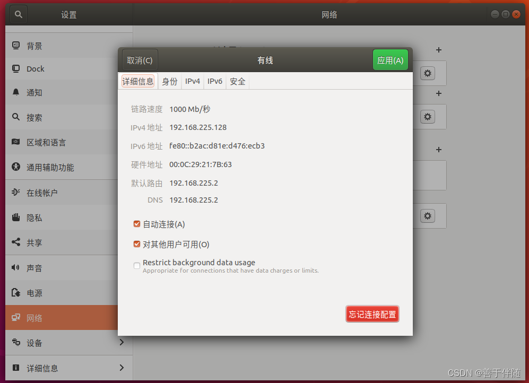The height and width of the screenshot is (383, 529).
Task: Switch to the IPv4 tab
Action: coord(193,81)
